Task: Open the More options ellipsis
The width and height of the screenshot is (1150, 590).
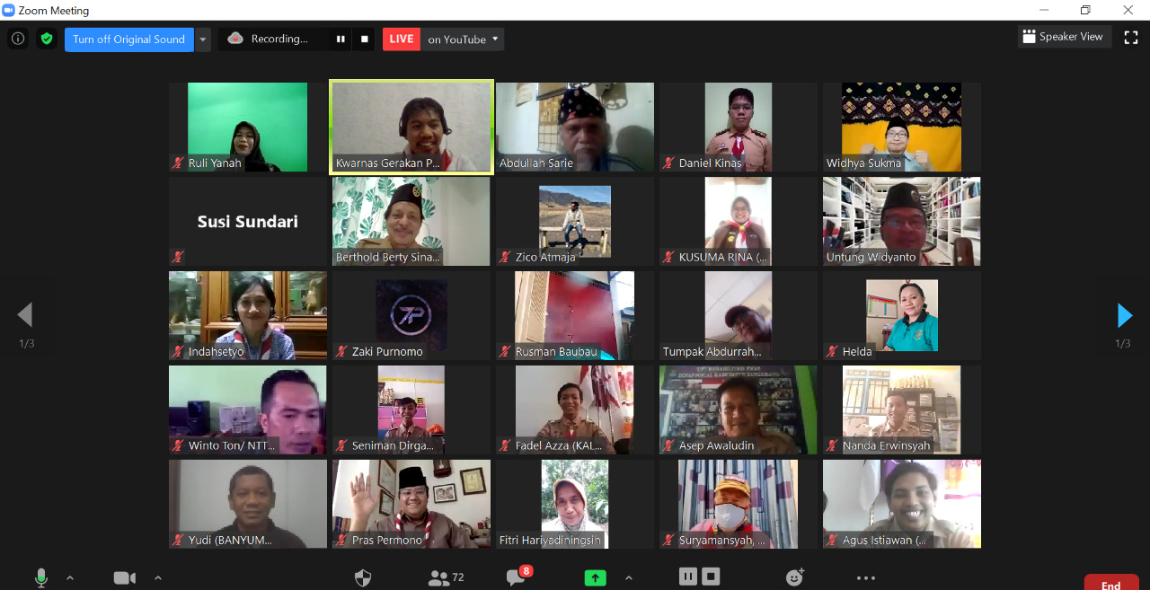Action: coord(865,577)
